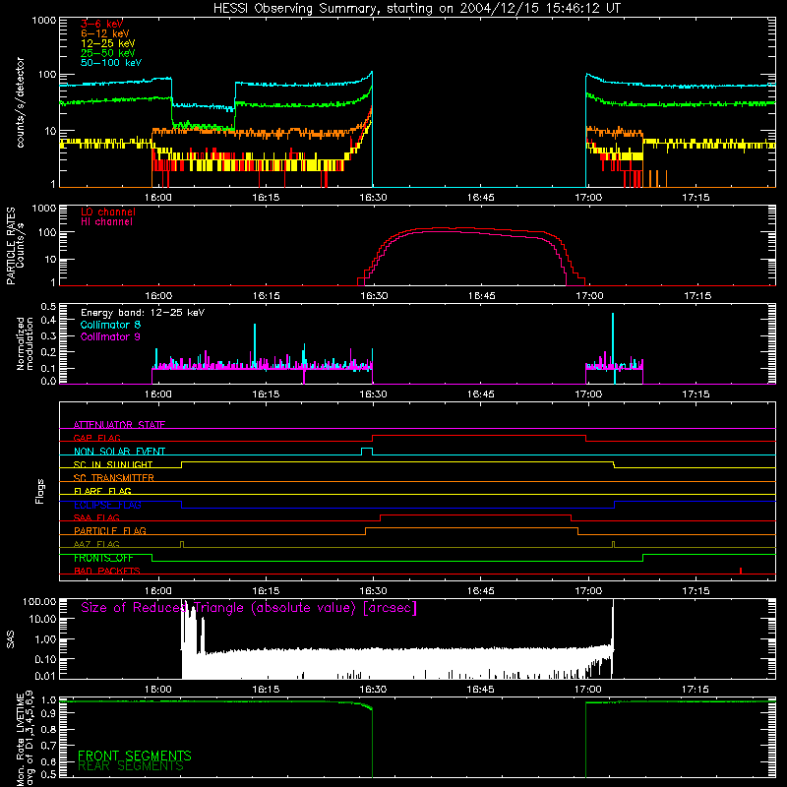
Task: Select the 25-50 keV legend label
Action: click(x=108, y=53)
